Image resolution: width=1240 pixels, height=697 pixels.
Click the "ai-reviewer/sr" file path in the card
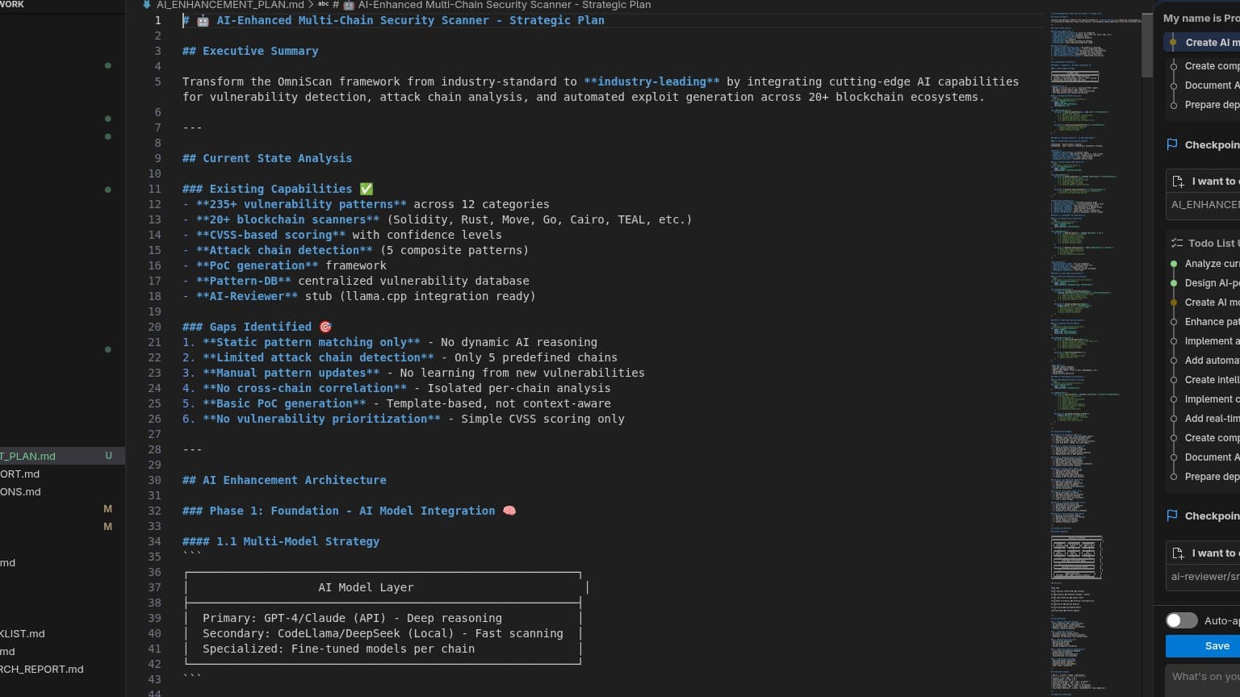pyautogui.click(x=1205, y=577)
